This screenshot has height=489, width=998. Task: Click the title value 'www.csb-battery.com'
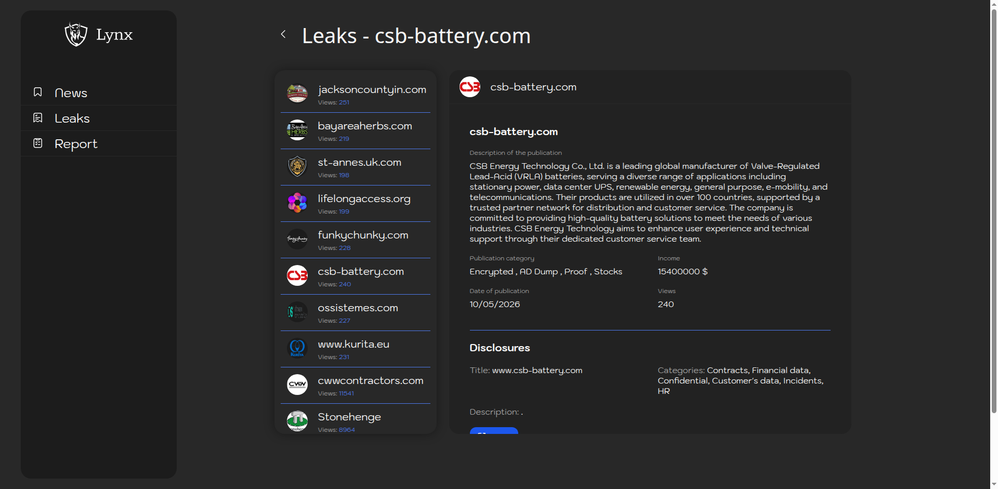(537, 371)
